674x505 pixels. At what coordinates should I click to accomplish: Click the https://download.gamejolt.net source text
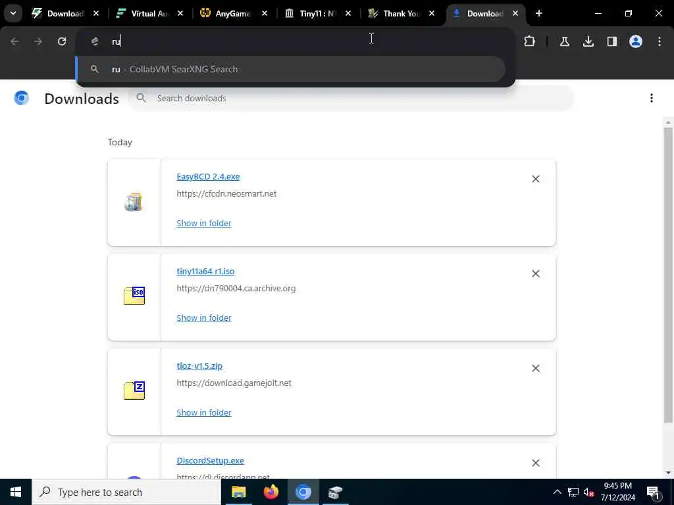234,383
